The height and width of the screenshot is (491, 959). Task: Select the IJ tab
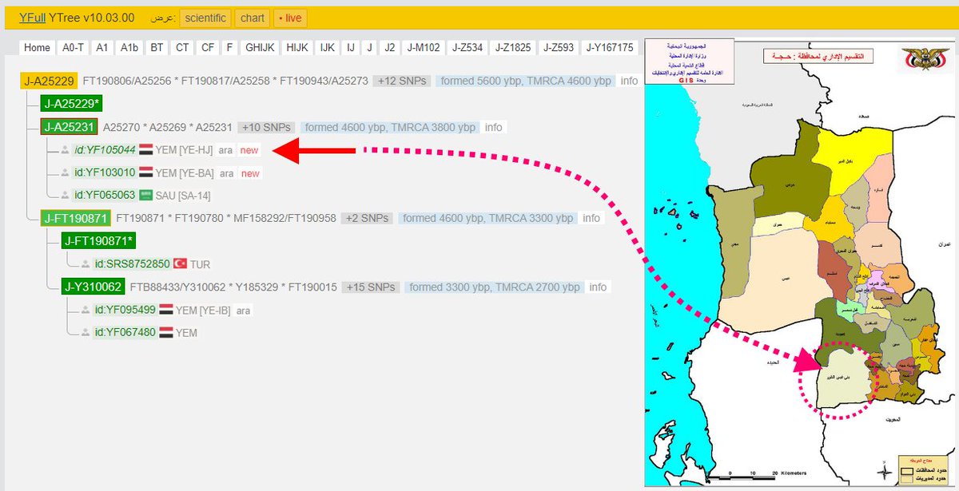point(350,48)
